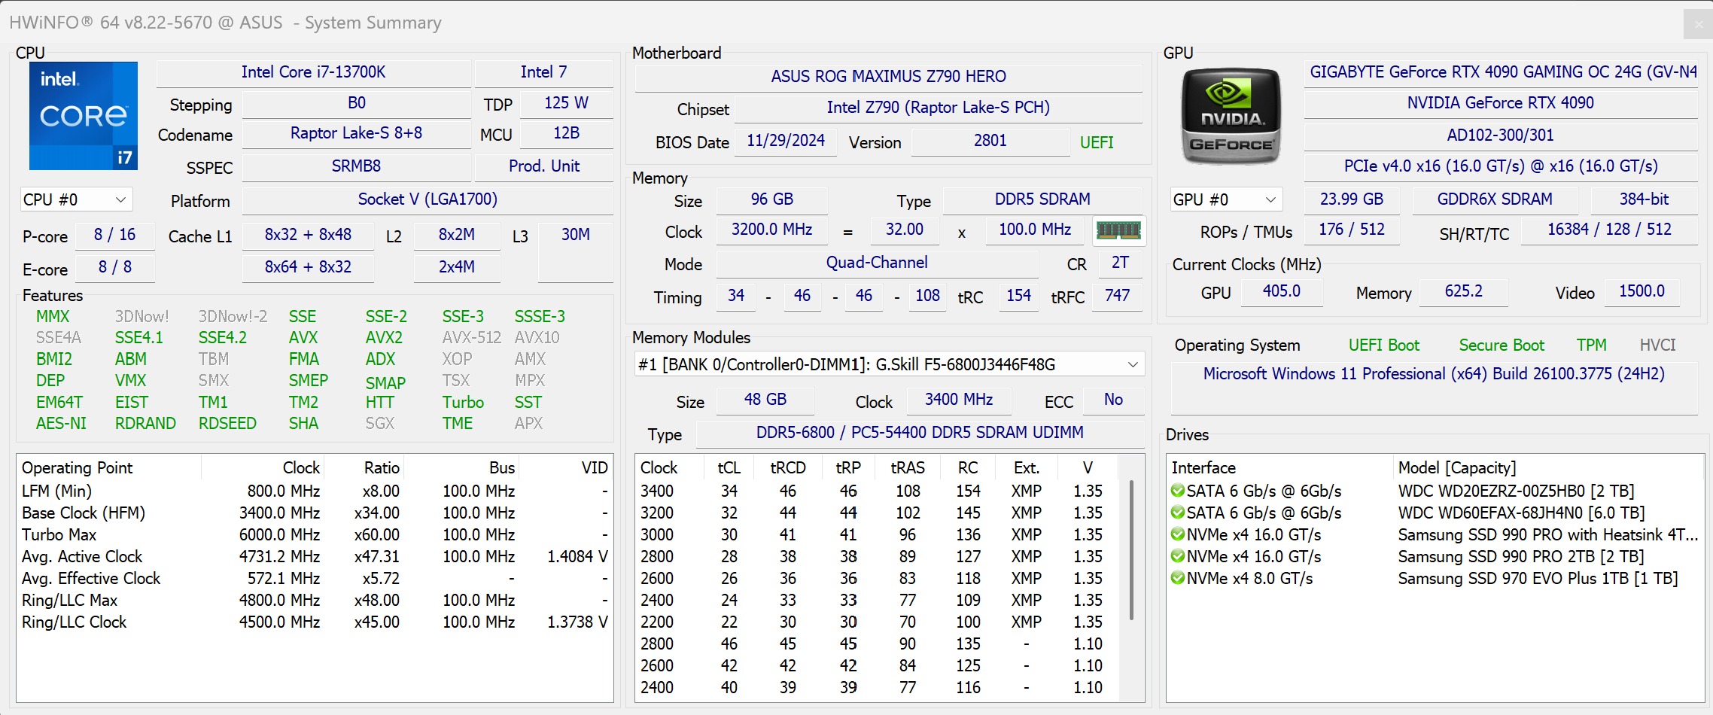The height and width of the screenshot is (715, 1713).
Task: Click the NVIDIA GeForce logo
Action: tap(1231, 117)
